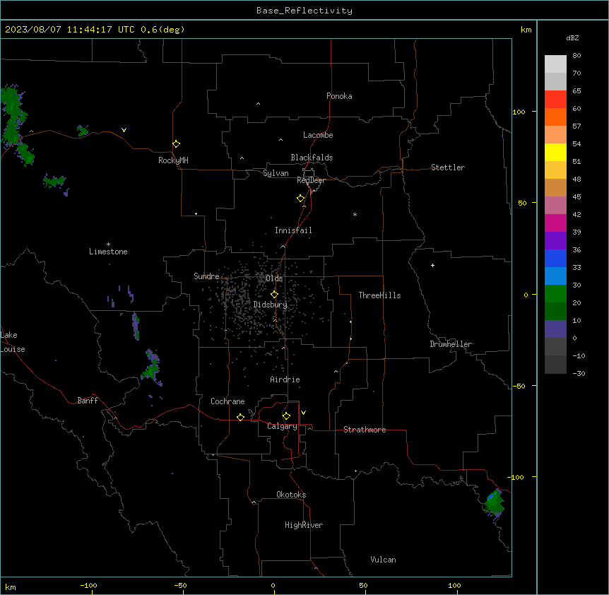This screenshot has height=595, width=609.
Task: Click the Calgary city label
Action: (x=282, y=426)
